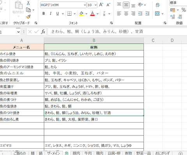Screen dimensions: 187x155
Task: Switch to the 豚肉 sheet tab
Action: (76, 153)
